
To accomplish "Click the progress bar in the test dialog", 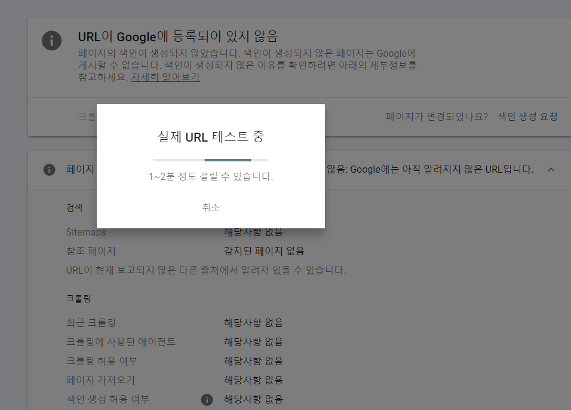I will click(x=211, y=160).
